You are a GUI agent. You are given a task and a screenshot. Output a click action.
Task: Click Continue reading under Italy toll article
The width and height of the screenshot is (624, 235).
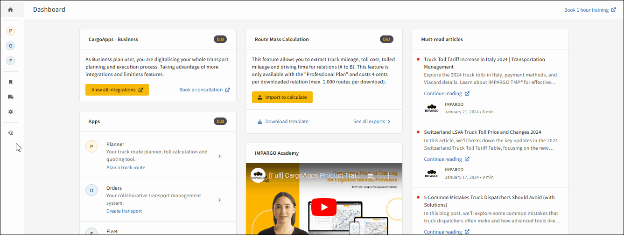[x=447, y=93]
